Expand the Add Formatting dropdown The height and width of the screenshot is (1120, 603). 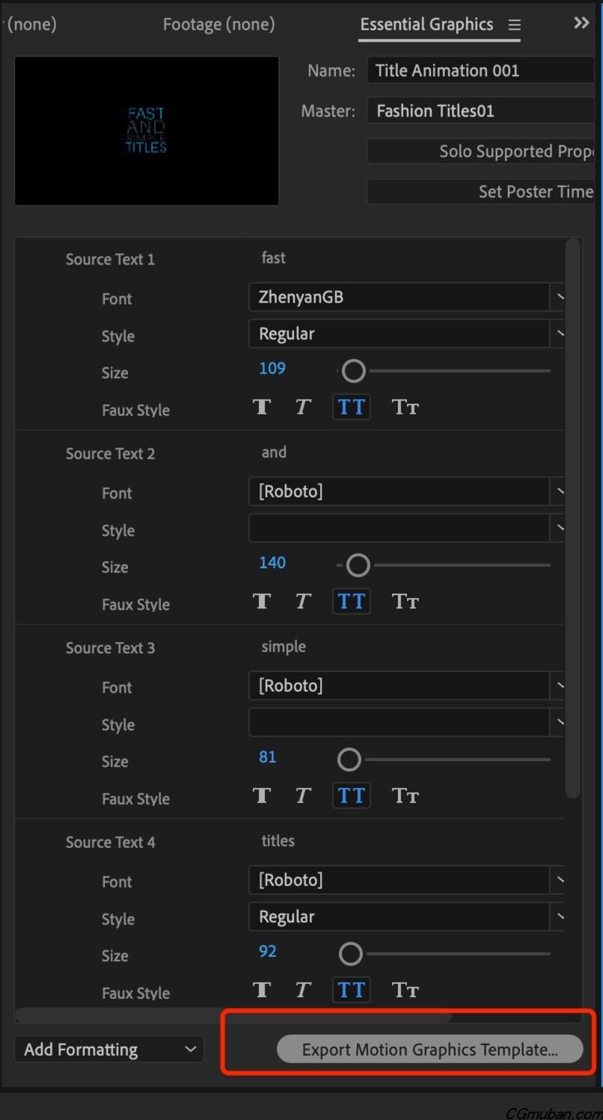pos(109,1049)
